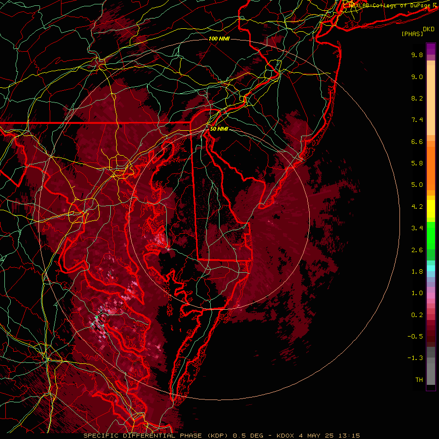Click the 1.0 legend value
Screen dimensions: 439x439
[417, 293]
